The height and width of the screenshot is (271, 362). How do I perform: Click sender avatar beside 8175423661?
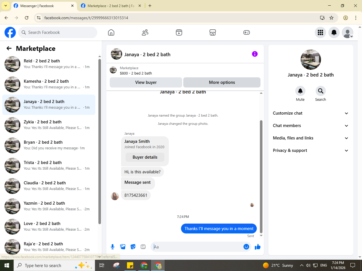tap(115, 196)
